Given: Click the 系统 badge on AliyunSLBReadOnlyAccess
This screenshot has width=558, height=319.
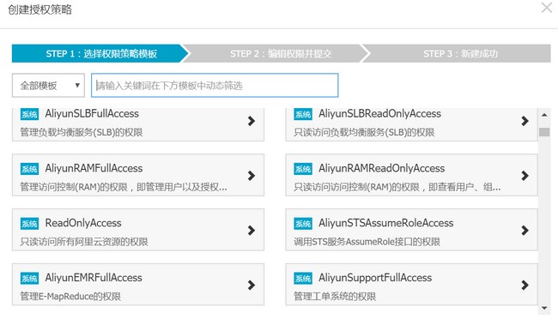Looking at the screenshot, I should [303, 114].
